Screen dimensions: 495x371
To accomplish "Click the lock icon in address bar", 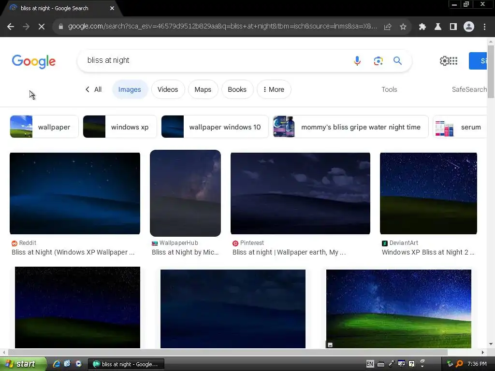I will pyautogui.click(x=61, y=27).
